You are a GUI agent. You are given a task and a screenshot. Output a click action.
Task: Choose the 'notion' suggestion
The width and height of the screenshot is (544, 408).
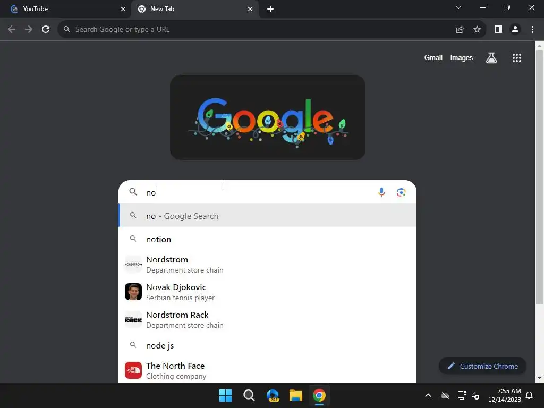(x=268, y=239)
